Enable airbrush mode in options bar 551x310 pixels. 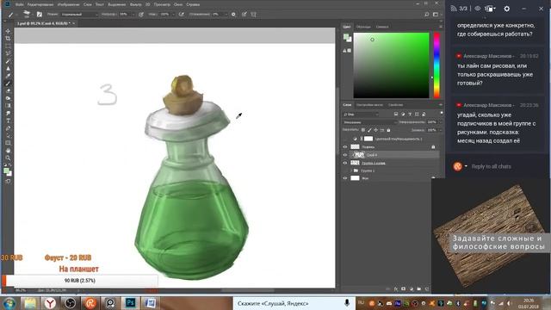pos(182,15)
